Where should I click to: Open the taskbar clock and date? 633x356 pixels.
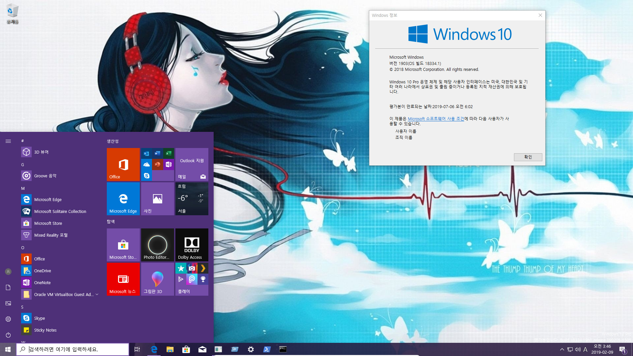[602, 349]
